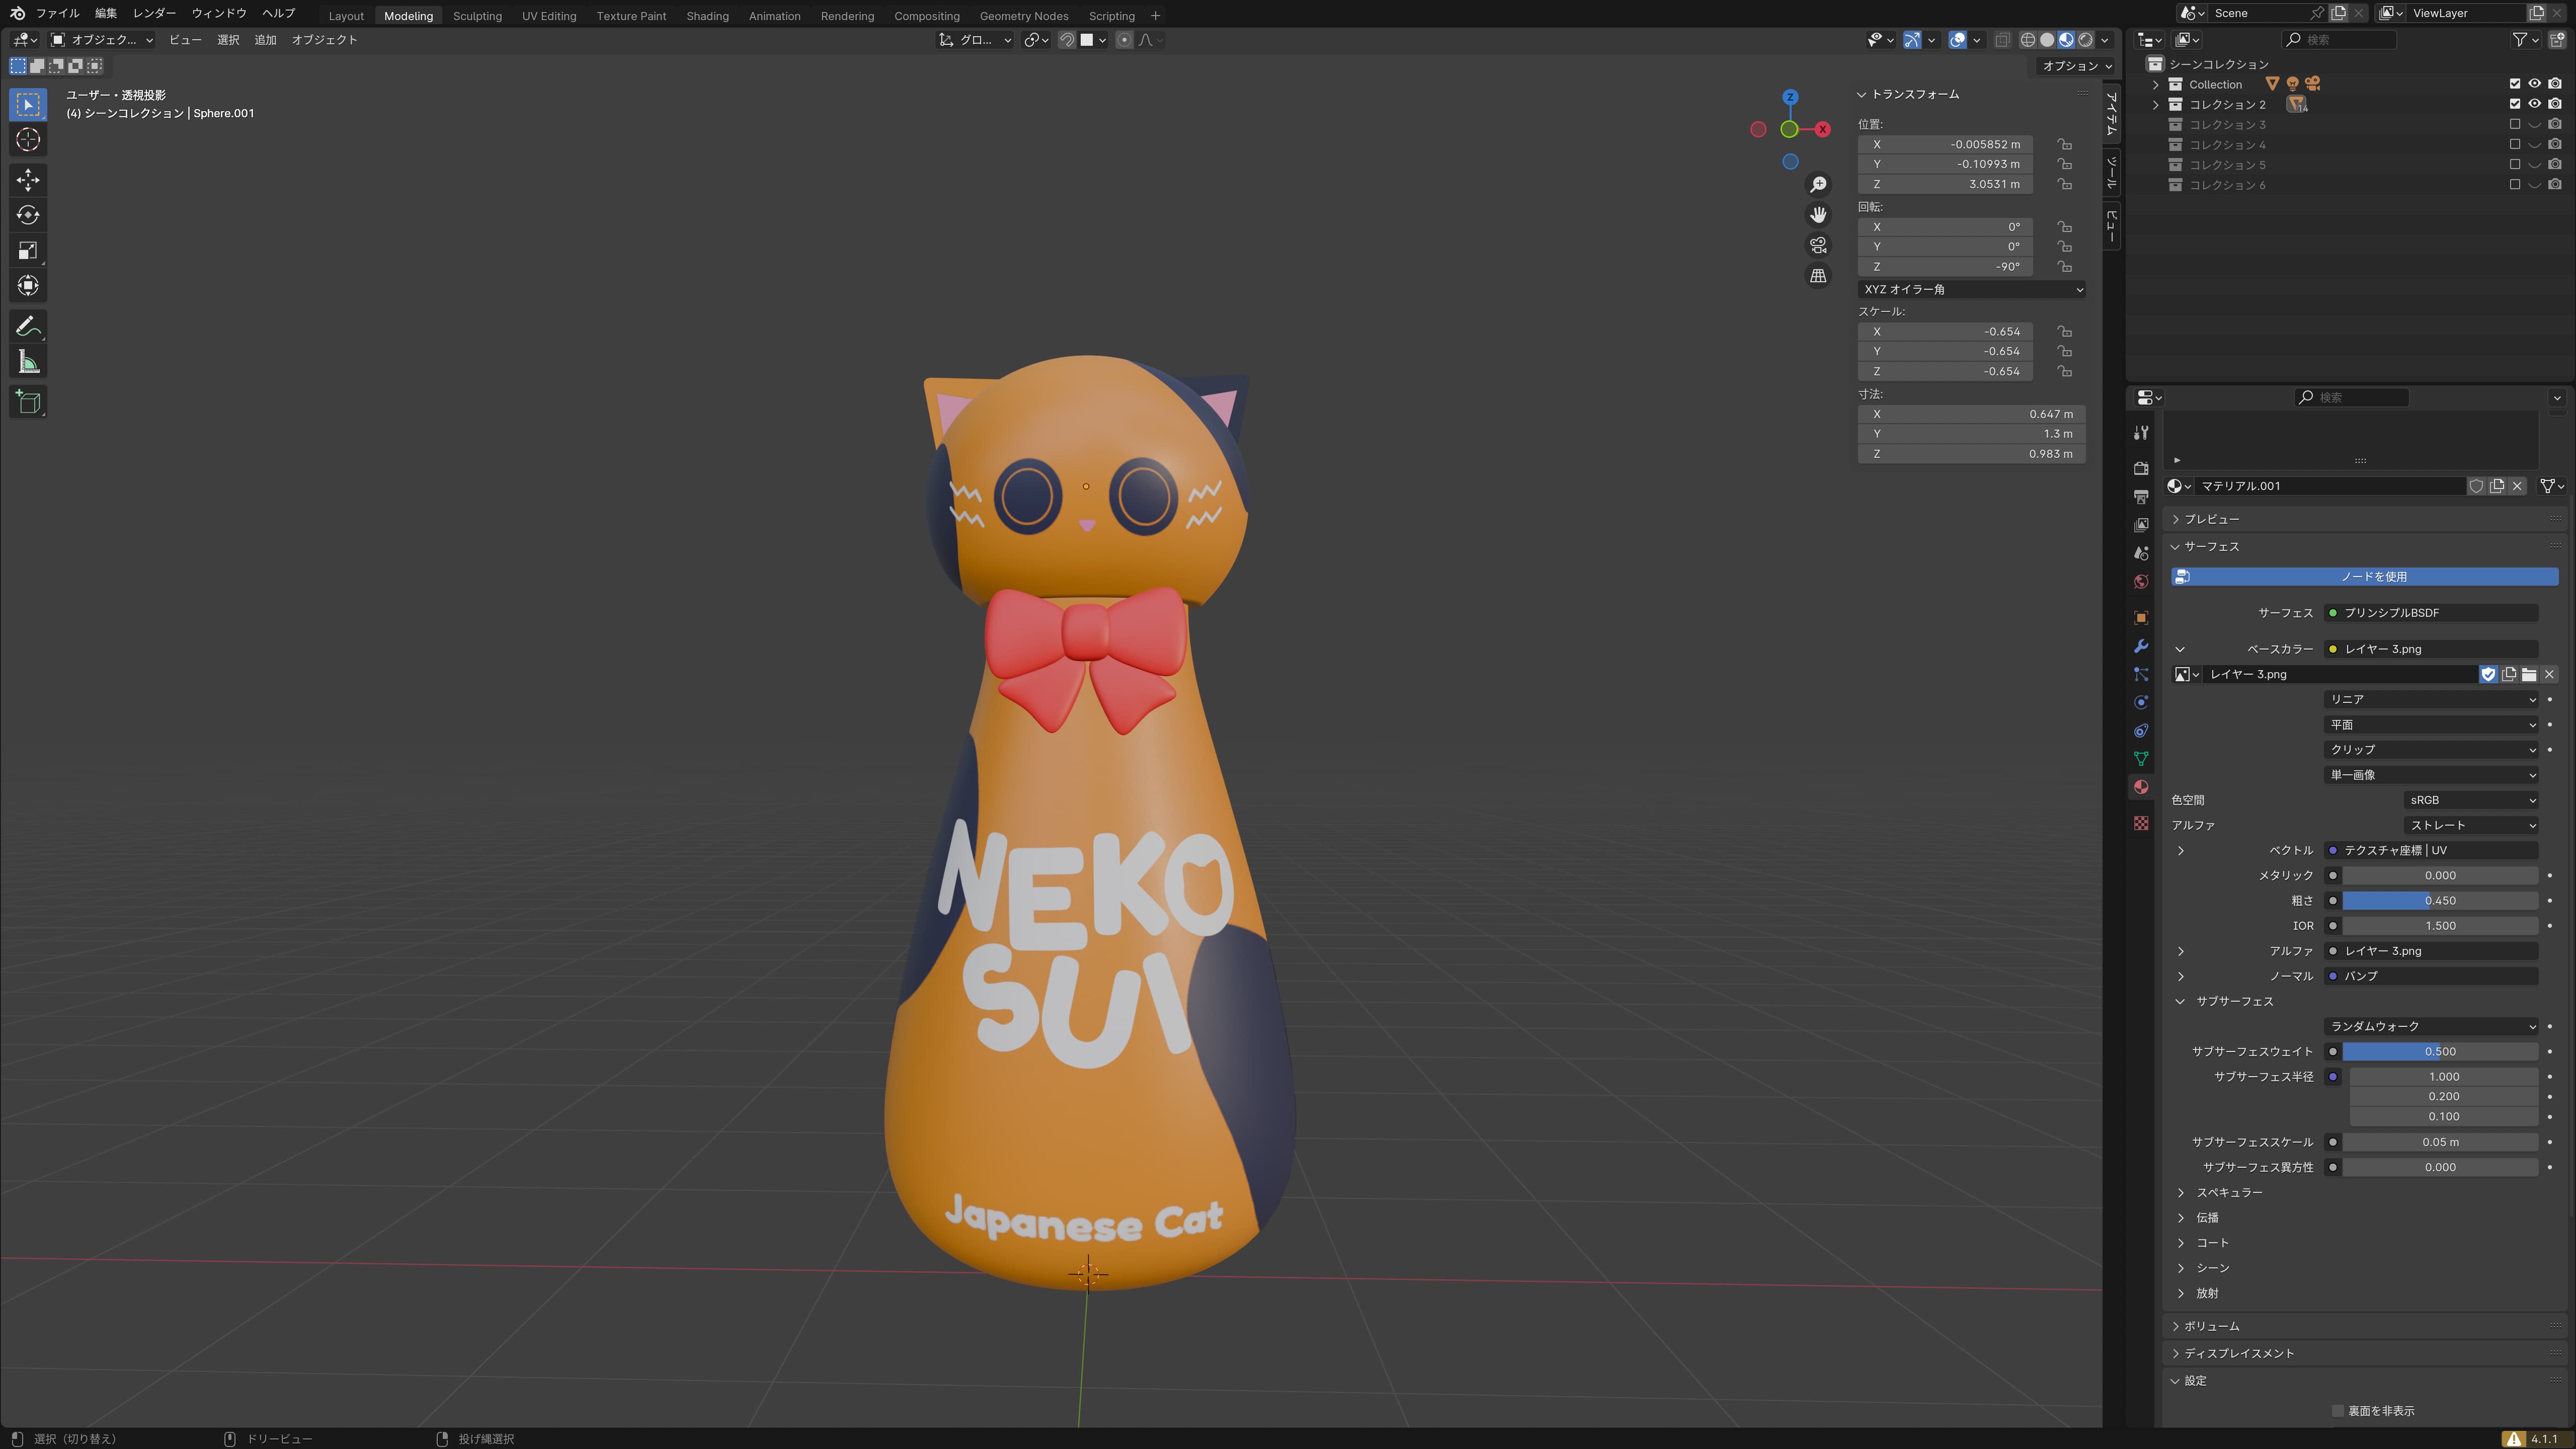The width and height of the screenshot is (2576, 1449).
Task: Uncheck コレクション 2 exclude checkbox
Action: tap(2514, 104)
